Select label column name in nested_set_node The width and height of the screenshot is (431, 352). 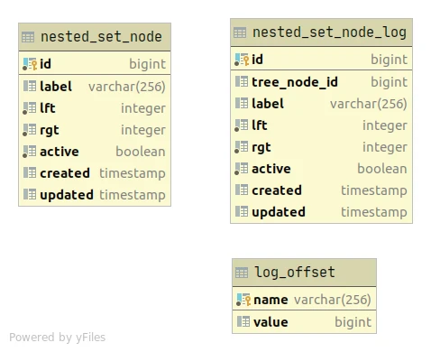pyautogui.click(x=56, y=87)
